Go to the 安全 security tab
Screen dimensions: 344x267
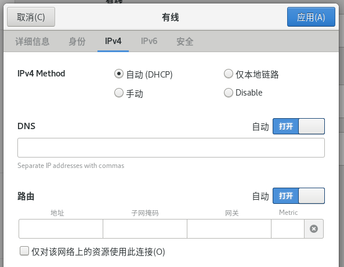[185, 41]
